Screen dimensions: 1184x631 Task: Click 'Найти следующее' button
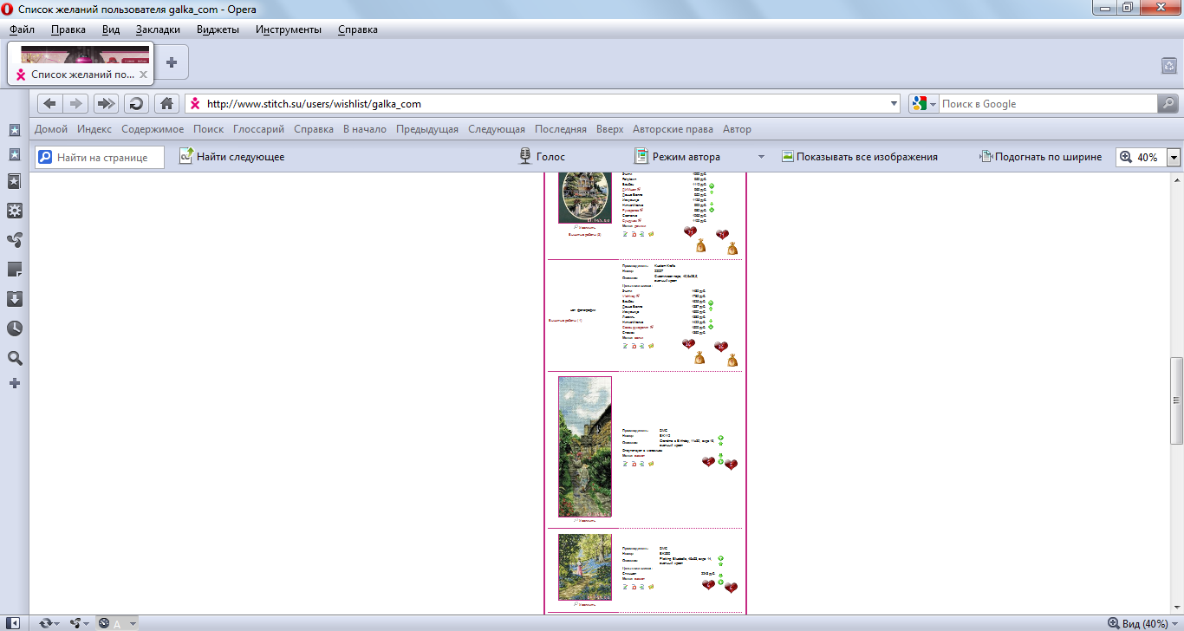(x=231, y=157)
